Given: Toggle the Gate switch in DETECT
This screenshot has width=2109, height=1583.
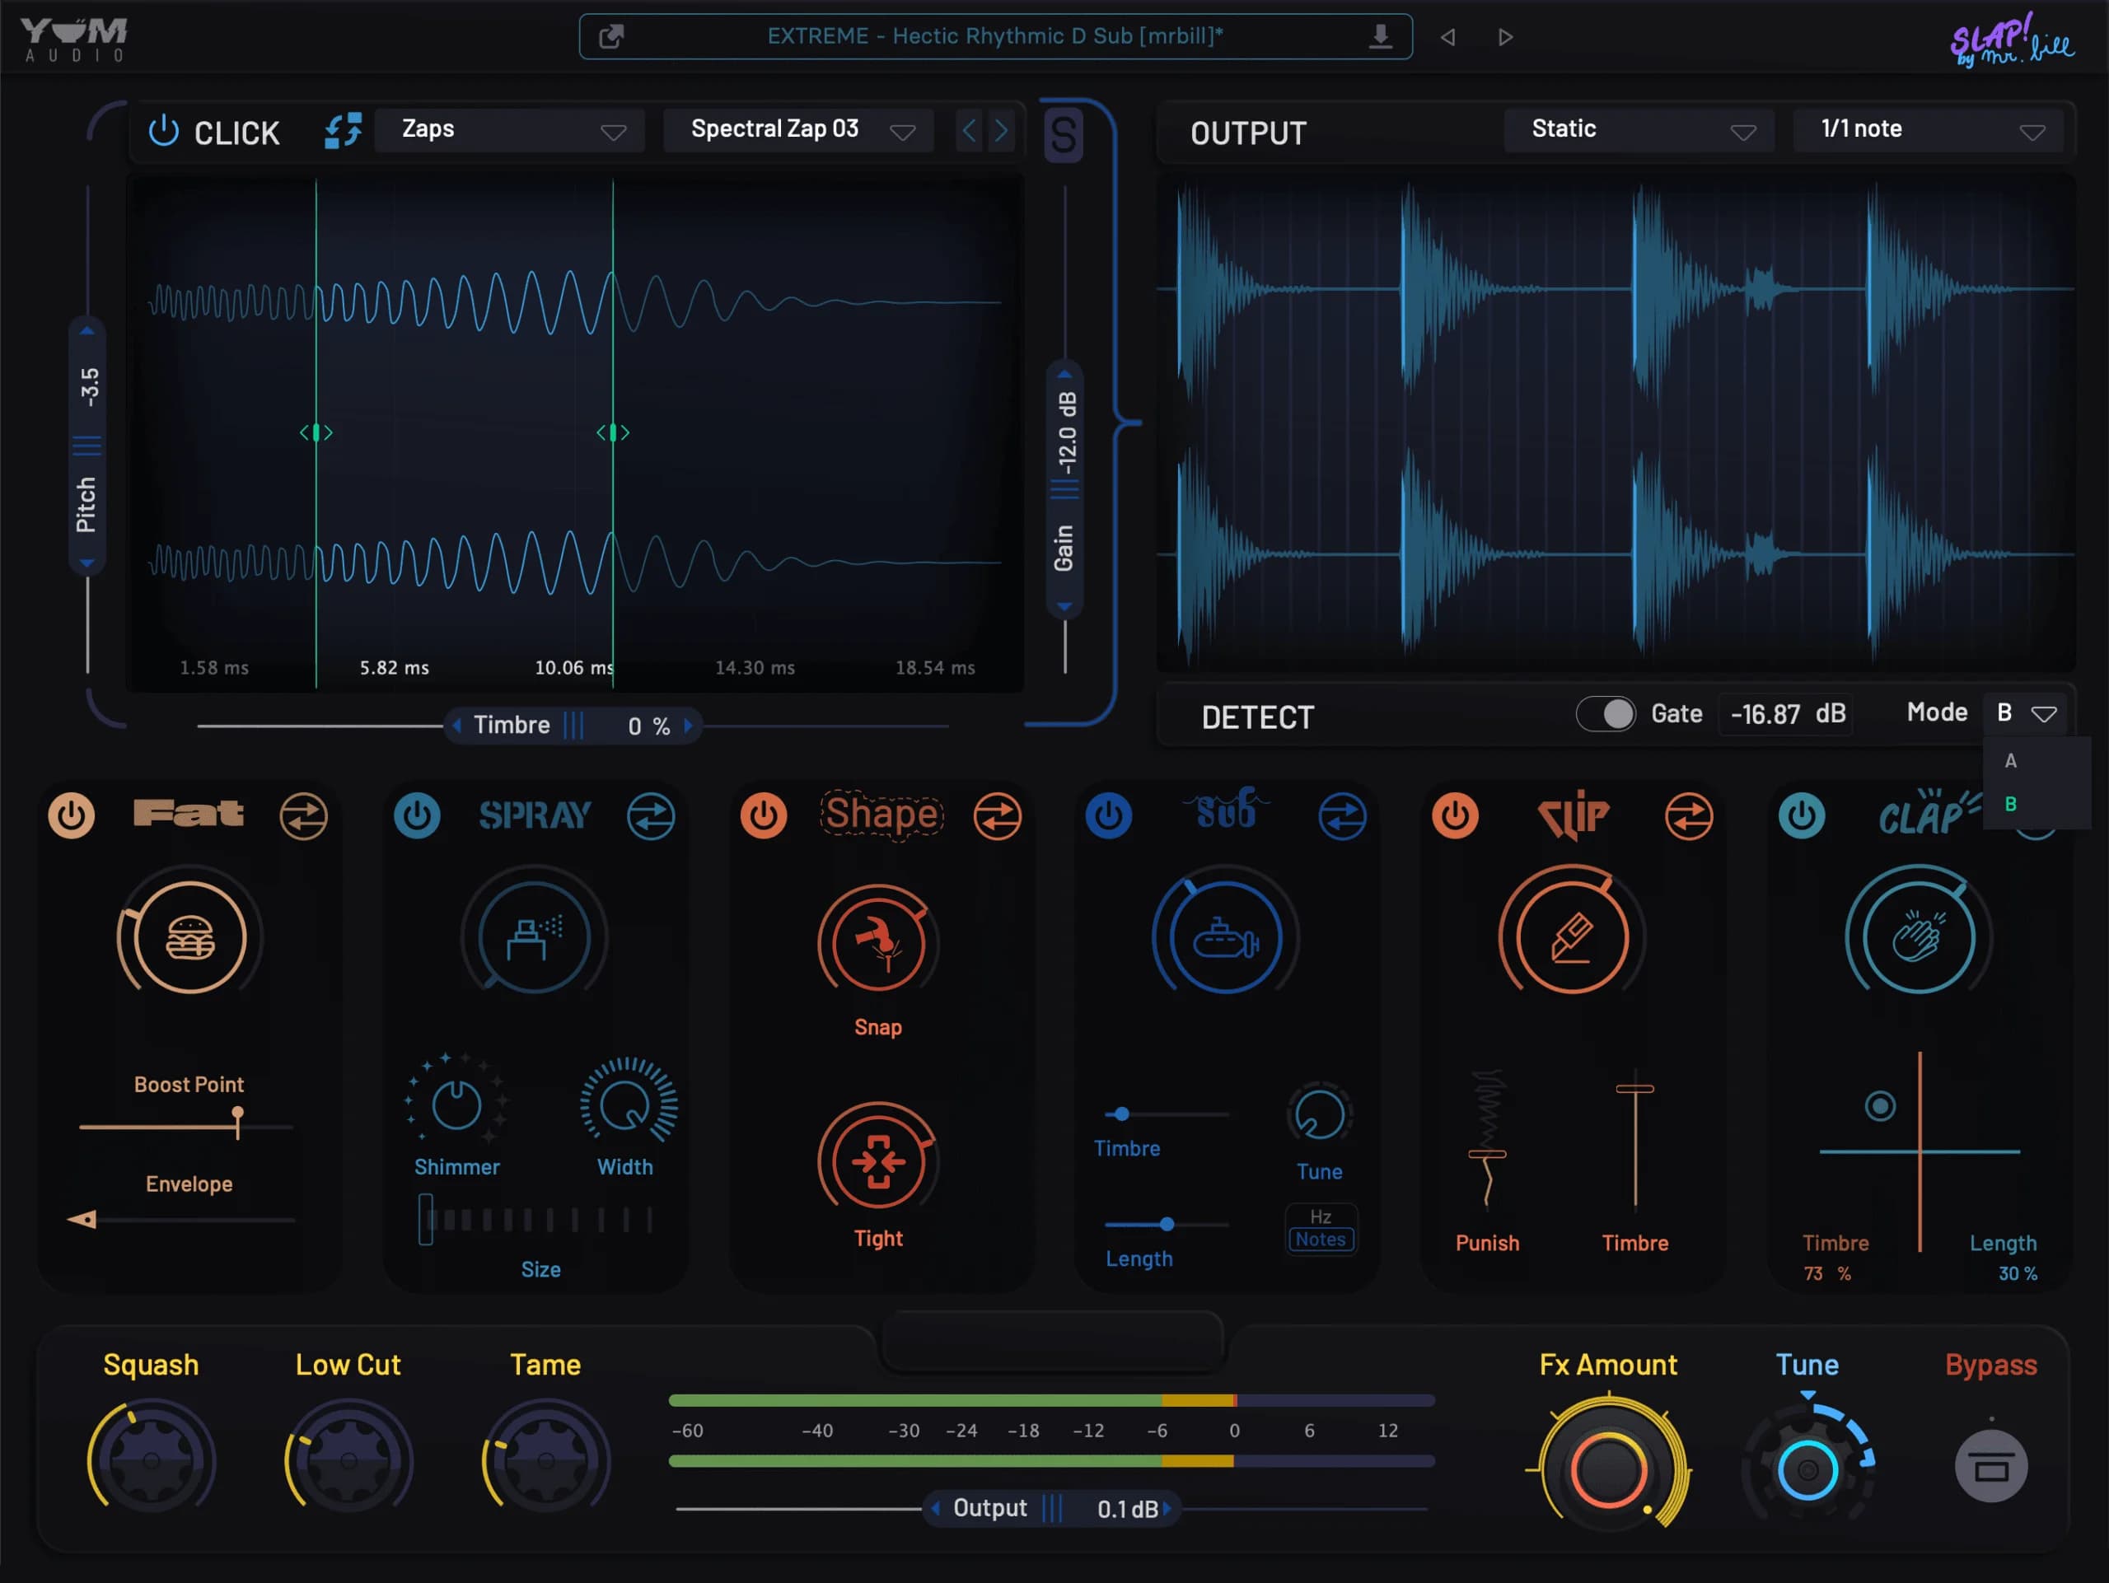Looking at the screenshot, I should click(x=1606, y=714).
